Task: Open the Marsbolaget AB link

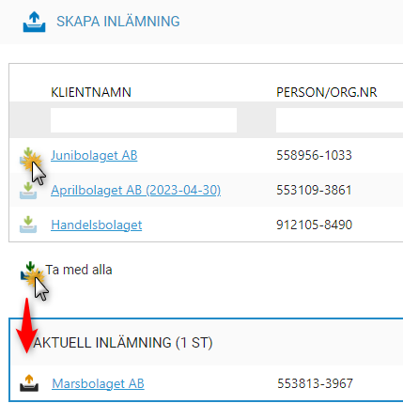Action: click(98, 383)
